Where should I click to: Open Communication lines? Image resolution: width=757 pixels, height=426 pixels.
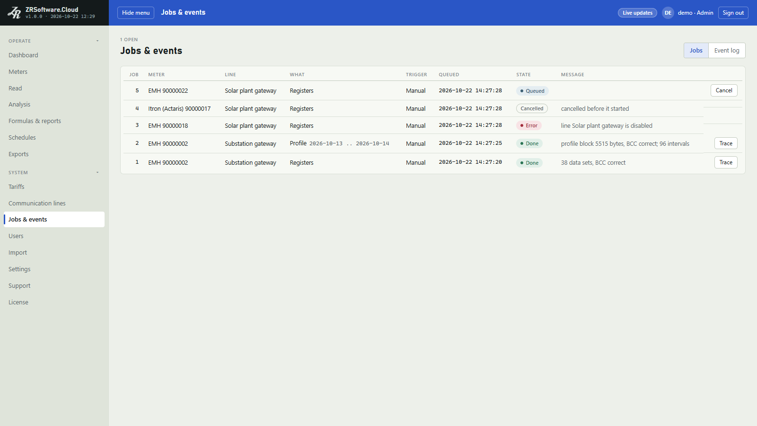tap(54, 204)
